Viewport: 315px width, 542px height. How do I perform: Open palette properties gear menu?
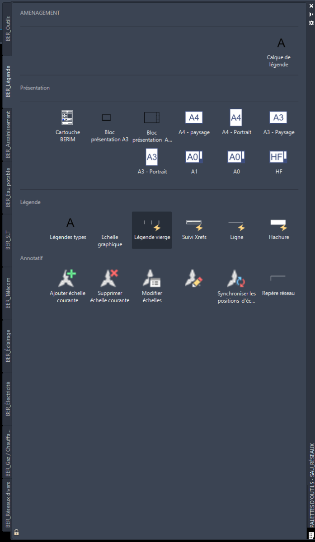311,22
